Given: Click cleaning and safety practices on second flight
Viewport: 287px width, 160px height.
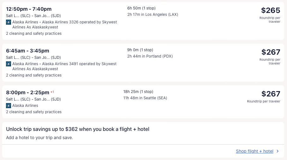Looking at the screenshot, I should (x=34, y=75).
